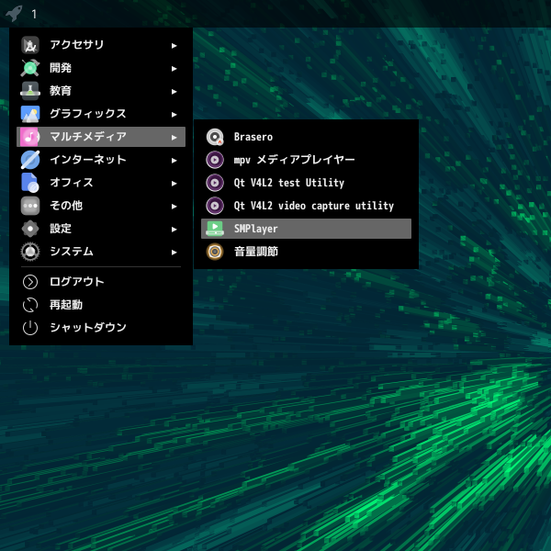551x551 pixels.
Task: Select the その他 menu category
Action: coord(66,206)
